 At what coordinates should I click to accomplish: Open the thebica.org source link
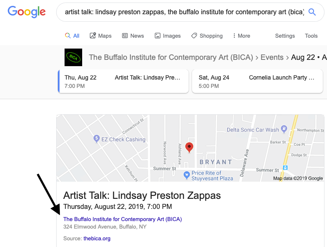97,239
